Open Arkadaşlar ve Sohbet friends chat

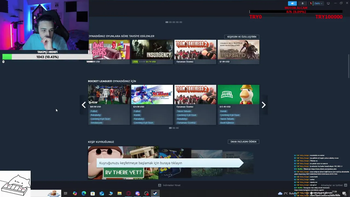[334, 185]
